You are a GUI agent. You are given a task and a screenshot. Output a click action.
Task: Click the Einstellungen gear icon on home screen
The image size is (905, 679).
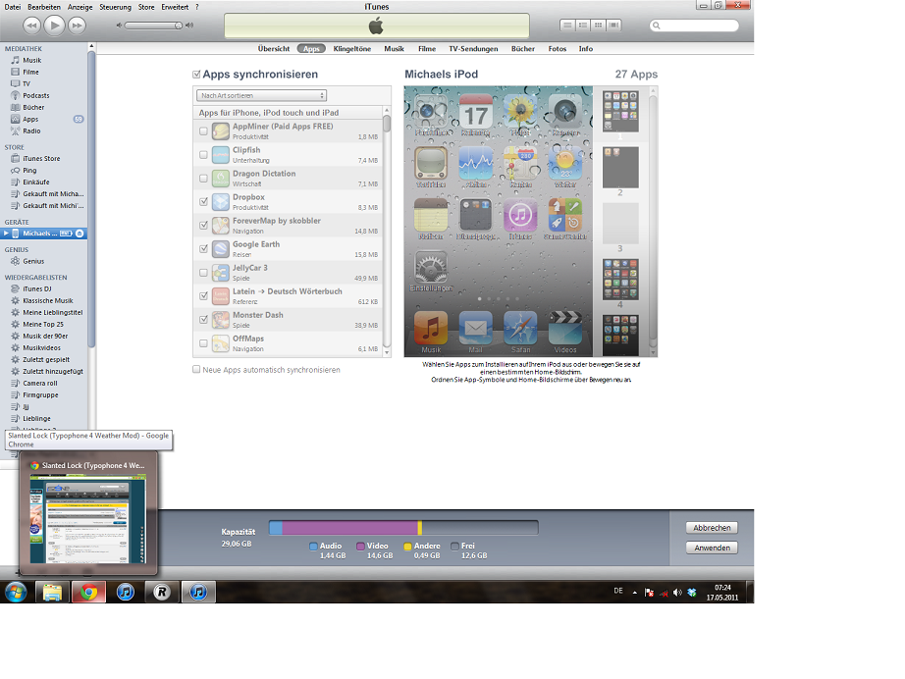pos(431,268)
